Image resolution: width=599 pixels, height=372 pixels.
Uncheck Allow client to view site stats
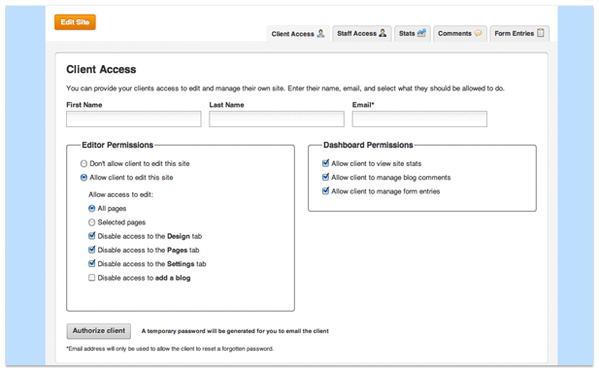point(325,163)
